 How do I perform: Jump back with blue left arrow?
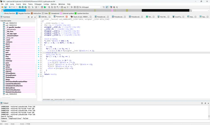[x=10, y=7]
